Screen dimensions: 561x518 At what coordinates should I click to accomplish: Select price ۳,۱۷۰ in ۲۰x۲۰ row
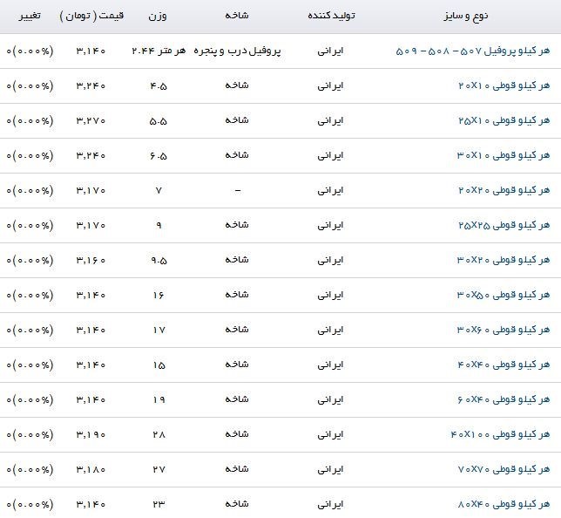(91, 191)
